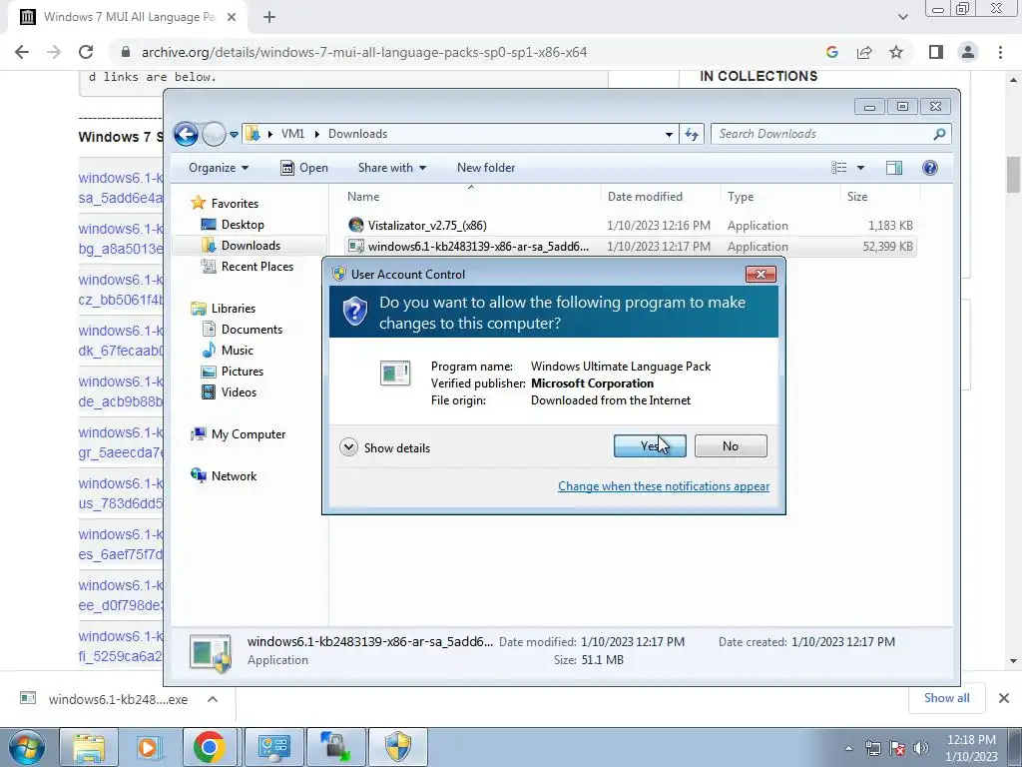
Task: Click Show all downloads
Action: click(946, 698)
